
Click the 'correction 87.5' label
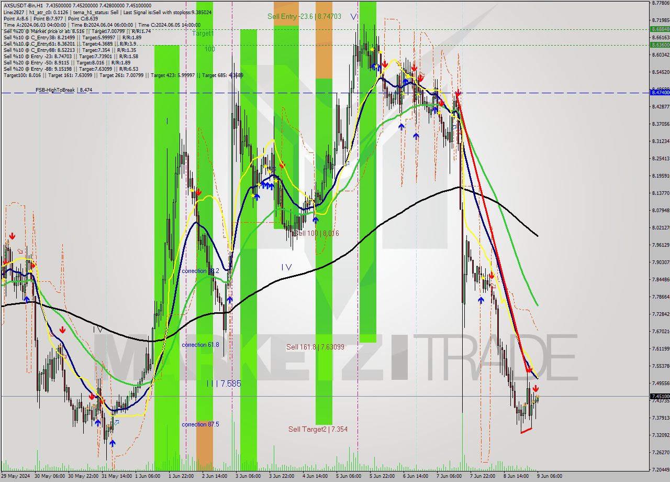200,424
